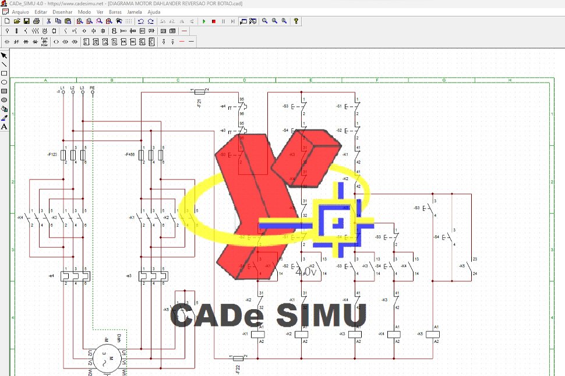The image size is (565, 376).
Task: Open the Ajuda menu
Action: point(154,12)
